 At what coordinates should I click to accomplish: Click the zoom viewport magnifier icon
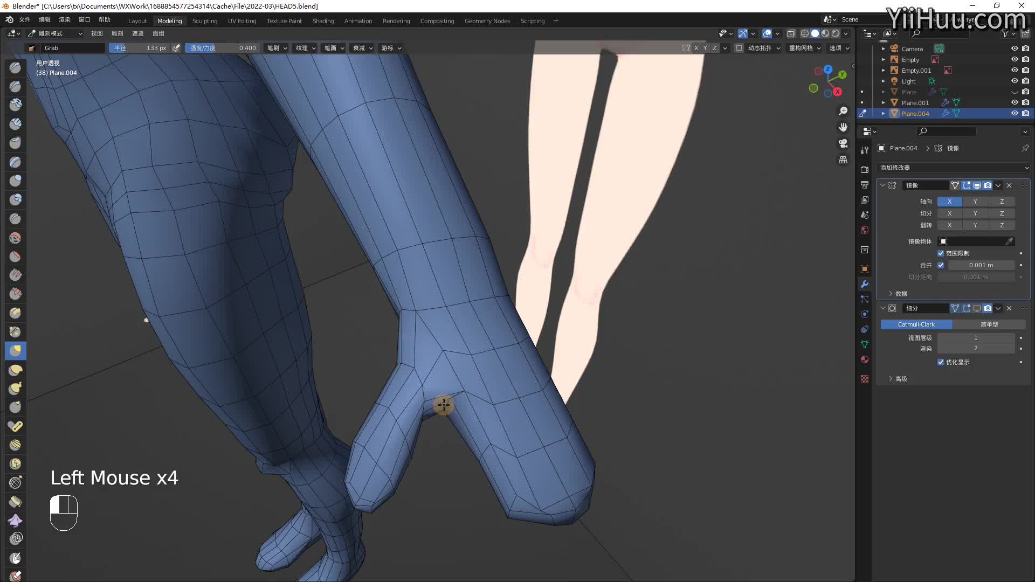click(843, 111)
